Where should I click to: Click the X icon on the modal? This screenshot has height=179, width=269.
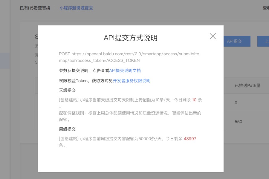[213, 36]
